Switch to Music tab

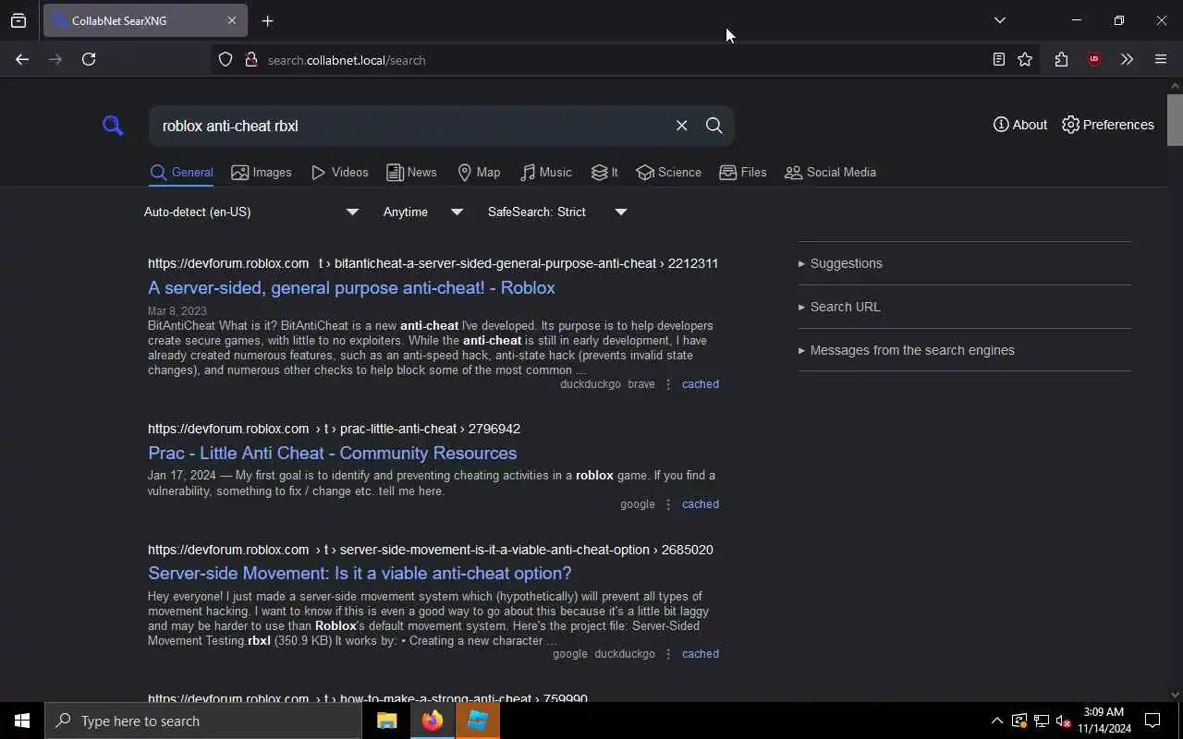546,172
